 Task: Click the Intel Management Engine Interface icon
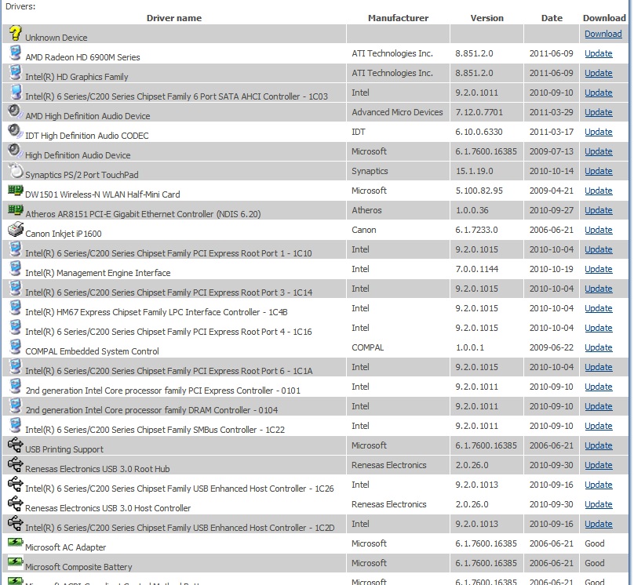(16, 269)
